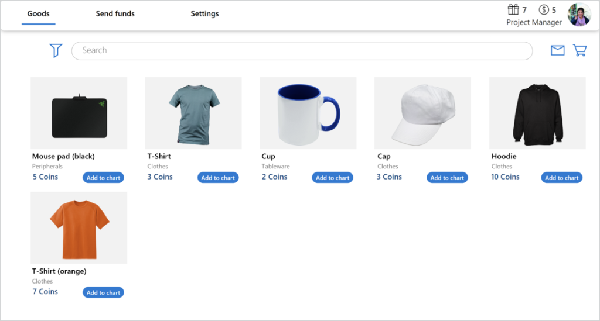This screenshot has height=321, width=600.
Task: Add the Cap to chart
Action: pos(447,178)
